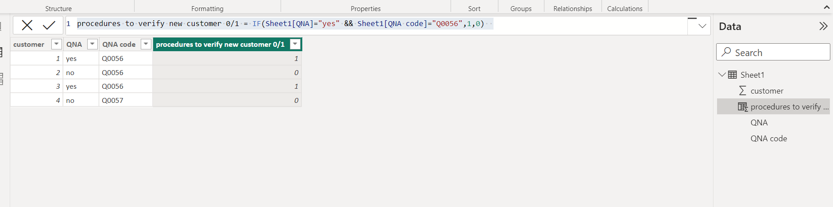Select the Sheet1 table name

coord(752,75)
